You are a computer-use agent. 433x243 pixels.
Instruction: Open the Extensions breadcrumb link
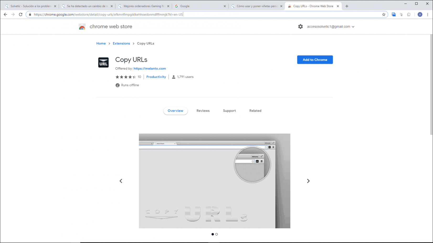[121, 44]
